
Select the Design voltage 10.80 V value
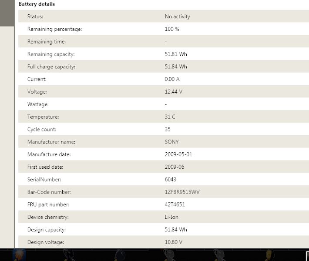173,242
